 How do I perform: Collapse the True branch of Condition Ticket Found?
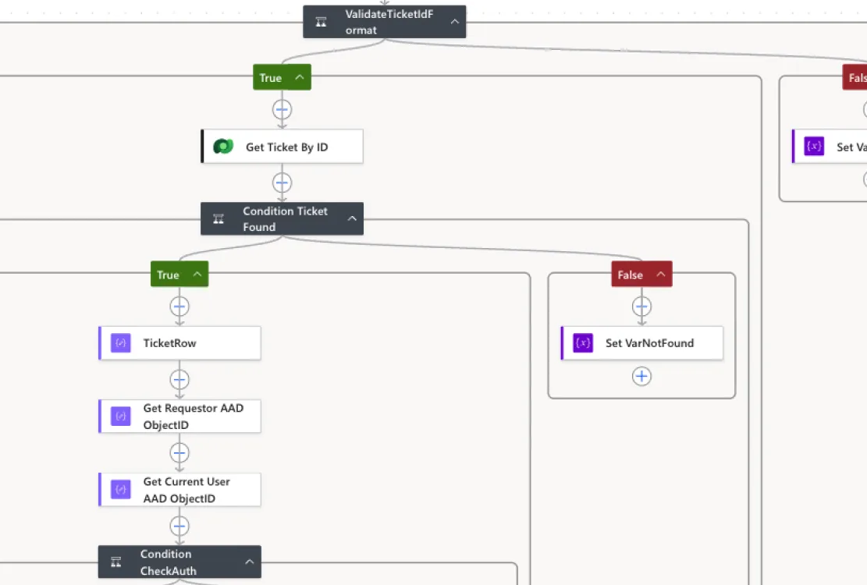click(x=197, y=274)
